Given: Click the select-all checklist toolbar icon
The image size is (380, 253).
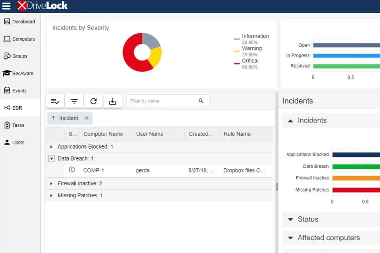Looking at the screenshot, I should click(x=55, y=101).
